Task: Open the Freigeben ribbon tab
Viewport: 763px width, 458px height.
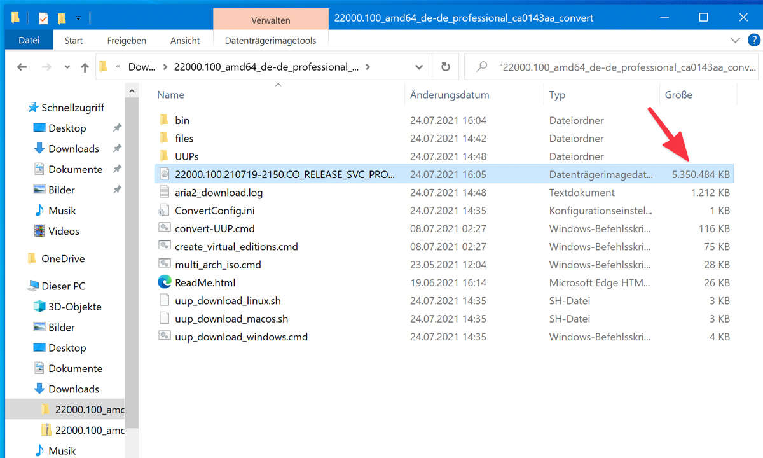Action: 127,40
